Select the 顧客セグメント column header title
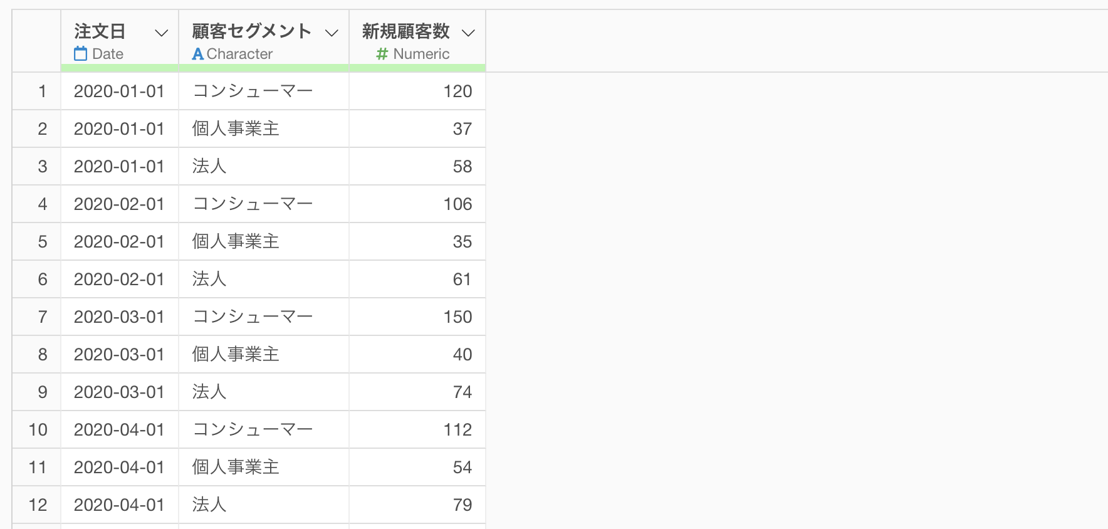Image resolution: width=1108 pixels, height=529 pixels. (x=251, y=31)
